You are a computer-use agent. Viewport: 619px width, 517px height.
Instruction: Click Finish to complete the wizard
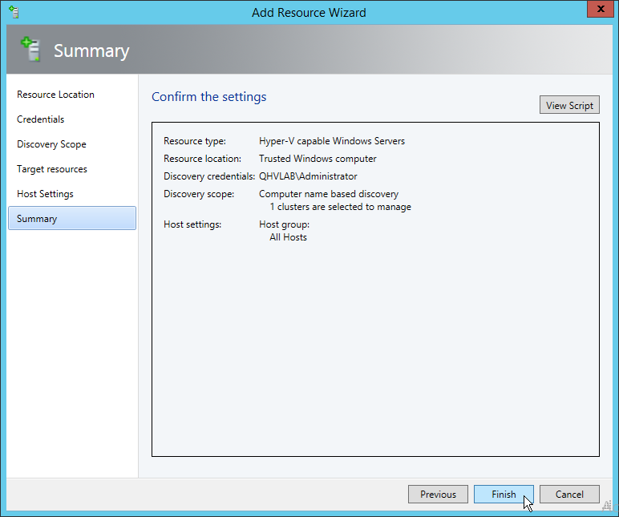click(x=504, y=495)
